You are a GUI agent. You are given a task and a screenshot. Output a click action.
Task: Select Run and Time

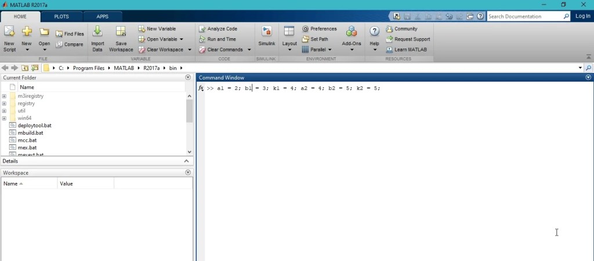pos(218,39)
